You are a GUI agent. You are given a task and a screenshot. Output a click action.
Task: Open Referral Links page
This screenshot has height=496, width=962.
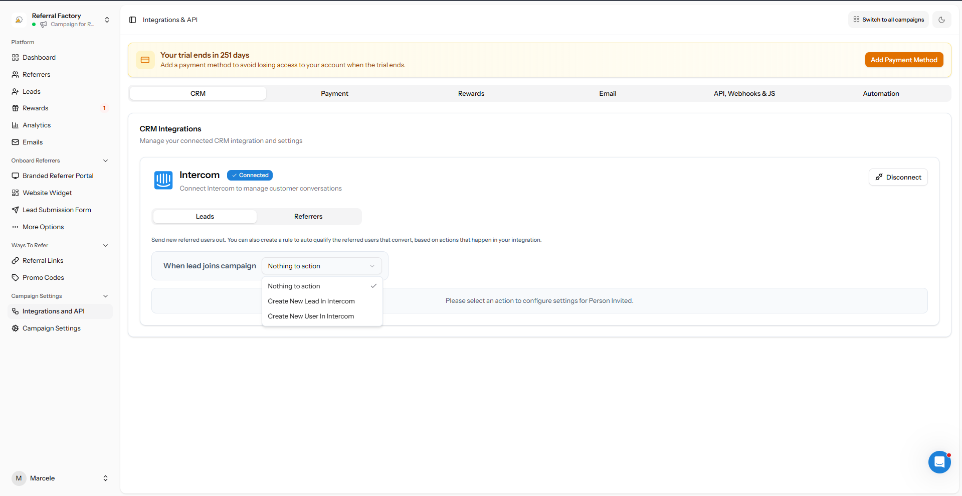click(x=43, y=261)
